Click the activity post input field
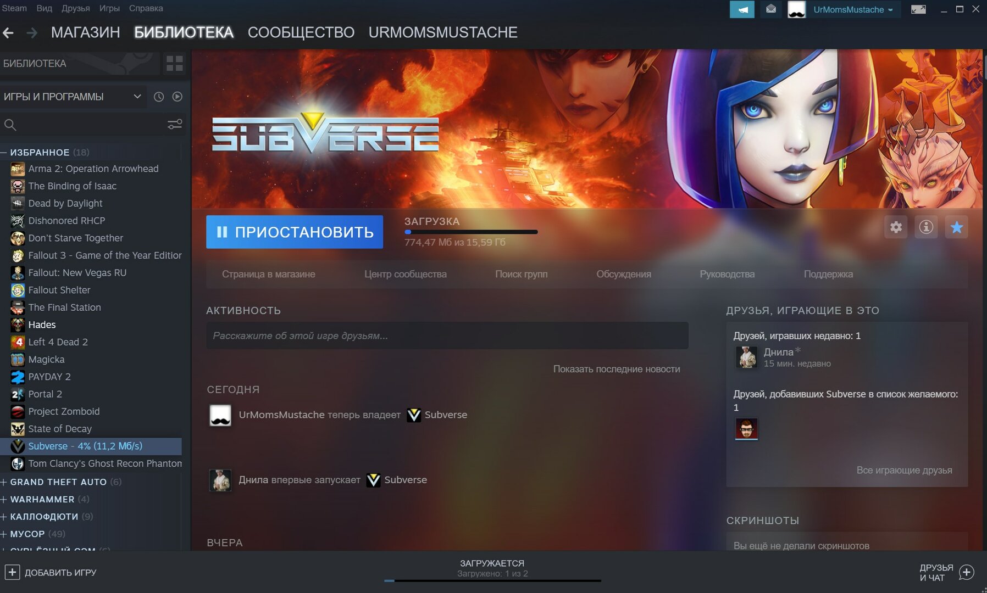987x593 pixels. click(x=447, y=335)
